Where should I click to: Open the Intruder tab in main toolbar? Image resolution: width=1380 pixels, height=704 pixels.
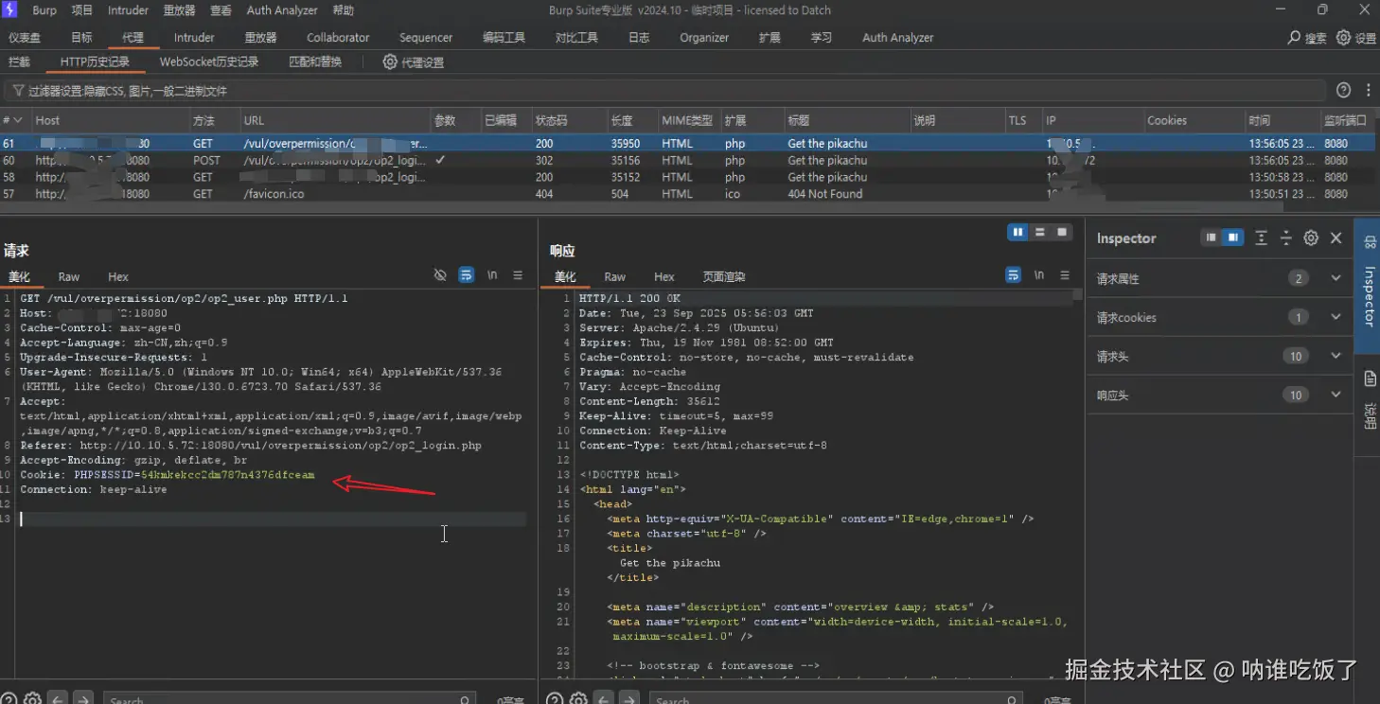(x=194, y=38)
